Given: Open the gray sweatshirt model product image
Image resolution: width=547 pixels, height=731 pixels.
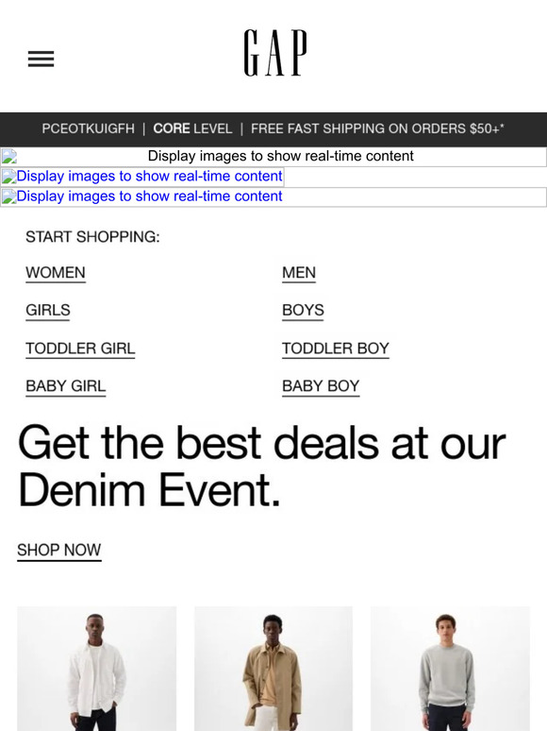Looking at the screenshot, I should (x=450, y=669).
